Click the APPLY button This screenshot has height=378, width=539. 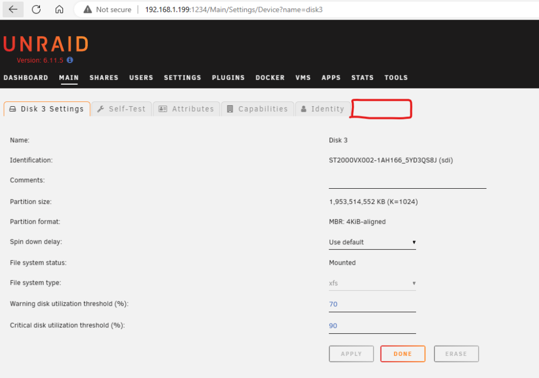click(351, 354)
